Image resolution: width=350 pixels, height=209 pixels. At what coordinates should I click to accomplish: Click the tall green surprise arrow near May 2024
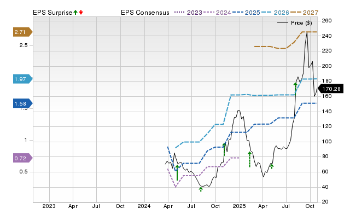point(177,173)
